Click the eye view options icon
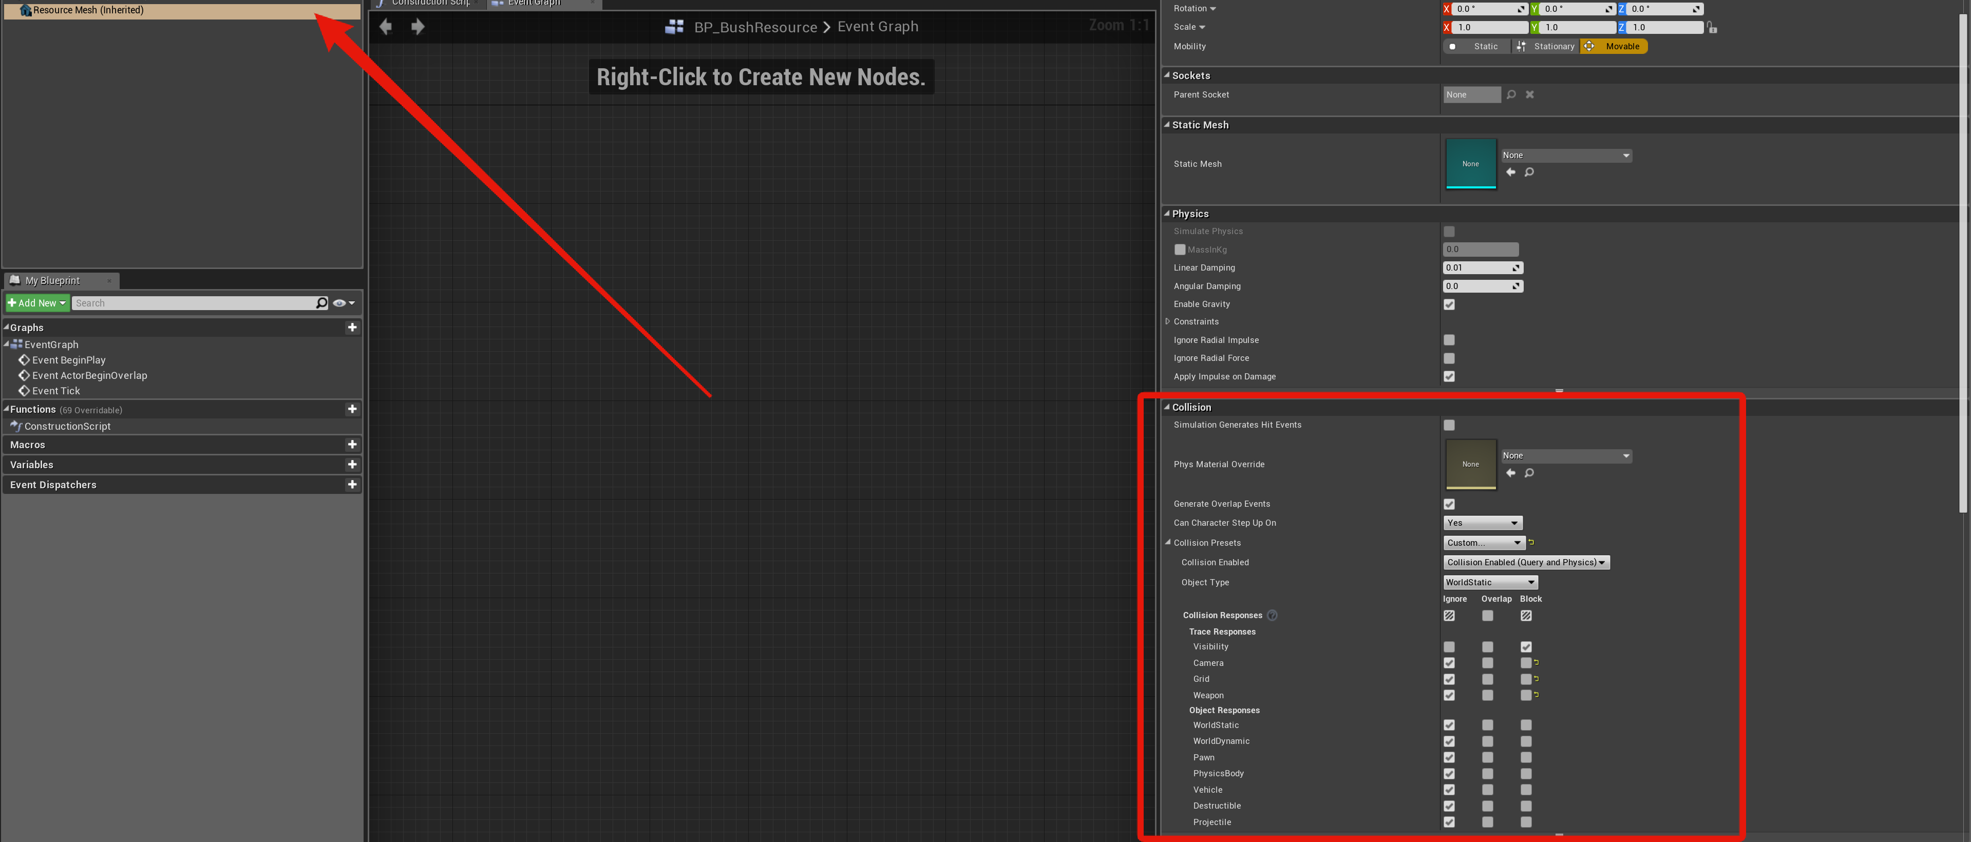Viewport: 1971px width, 842px height. pos(340,303)
